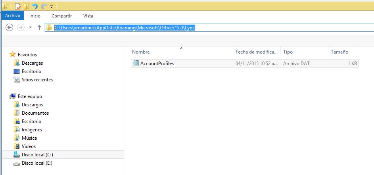Open the Documentos folder

35,113
